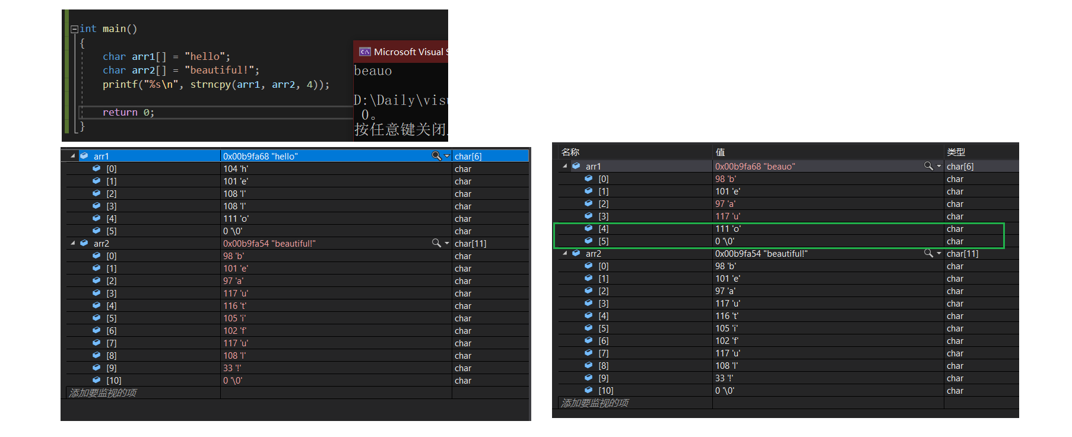Click value 111 'o' in left arr1
1072x437 pixels.
point(236,219)
